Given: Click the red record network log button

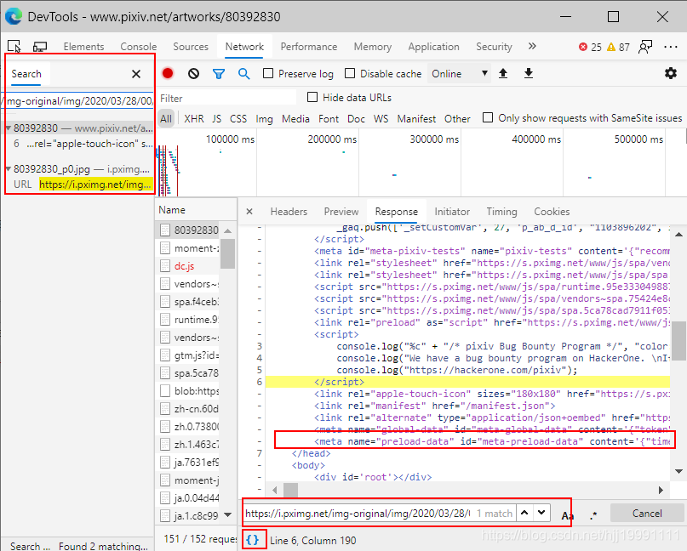Looking at the screenshot, I should click(168, 74).
